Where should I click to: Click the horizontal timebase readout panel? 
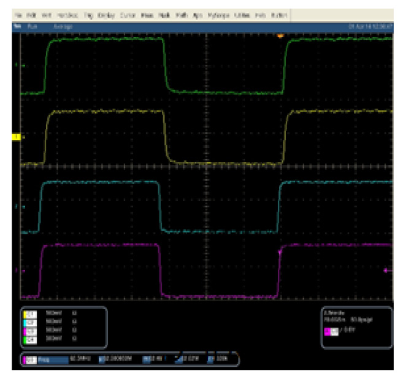355,320
